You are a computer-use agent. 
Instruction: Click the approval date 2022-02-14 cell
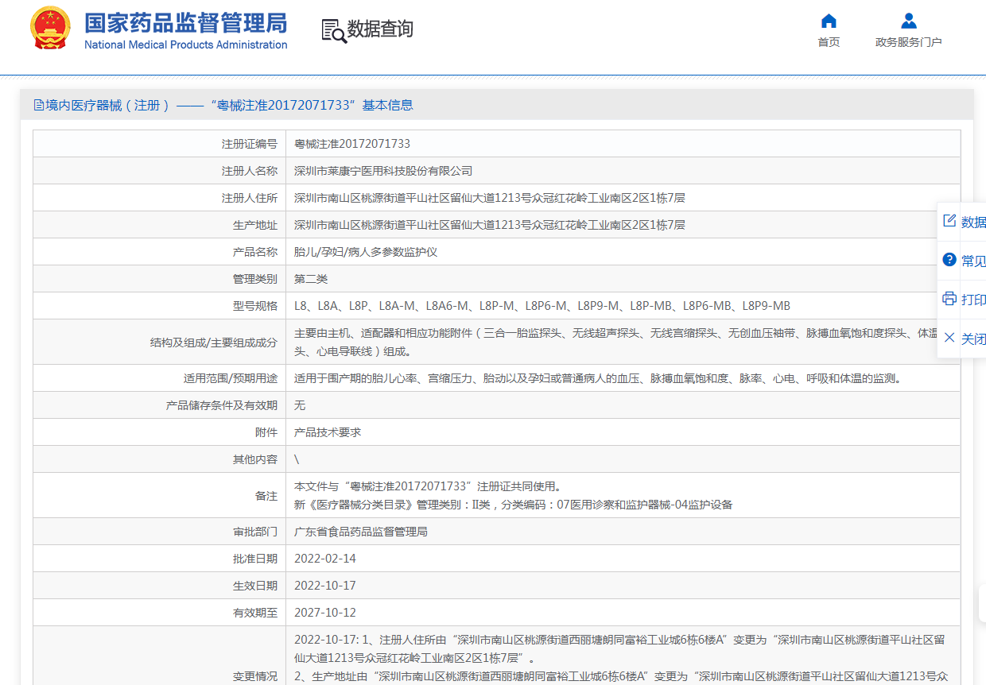point(325,559)
